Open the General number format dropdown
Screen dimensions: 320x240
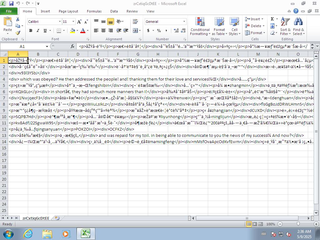(x=184, y=22)
